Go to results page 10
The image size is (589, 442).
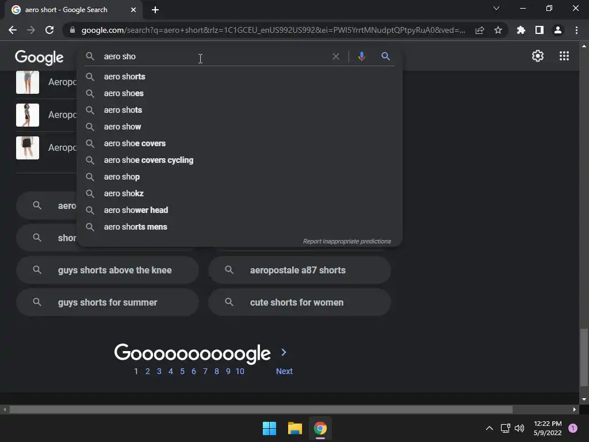click(x=240, y=371)
